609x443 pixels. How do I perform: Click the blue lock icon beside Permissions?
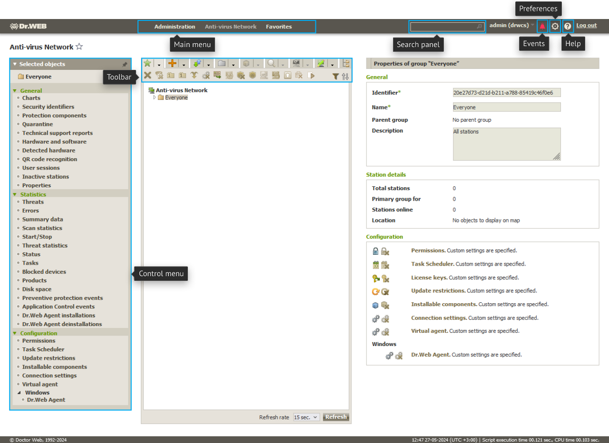(375, 251)
